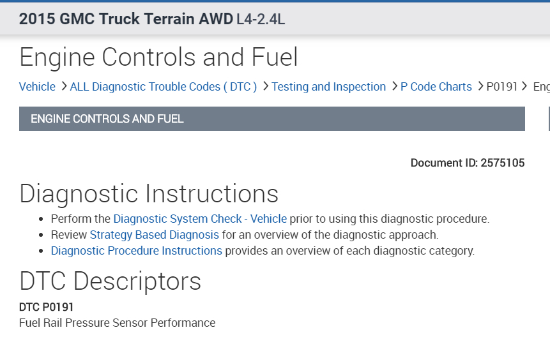Click the DTC Descriptors heading
The height and width of the screenshot is (344, 550).
tap(111, 281)
